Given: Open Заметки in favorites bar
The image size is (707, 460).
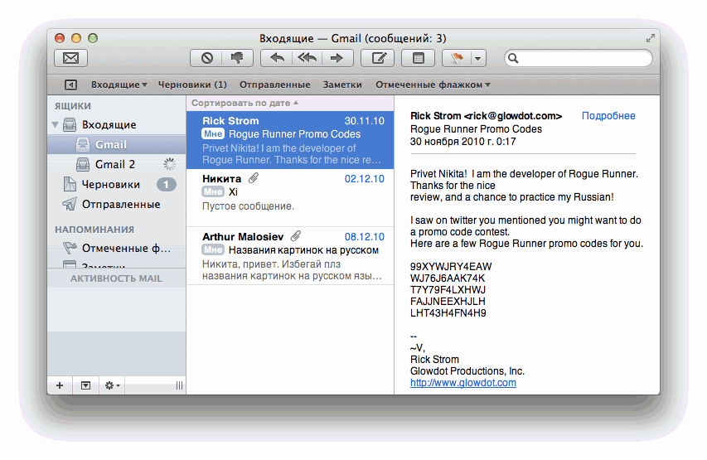Looking at the screenshot, I should click(x=342, y=85).
